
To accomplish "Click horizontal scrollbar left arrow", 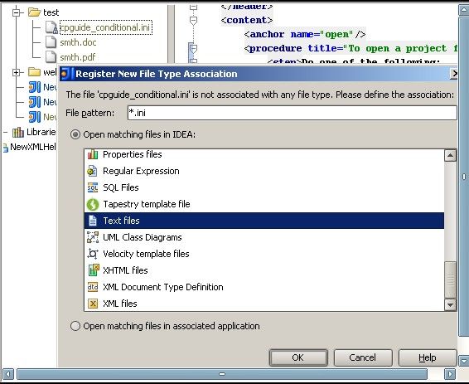I will (8, 374).
